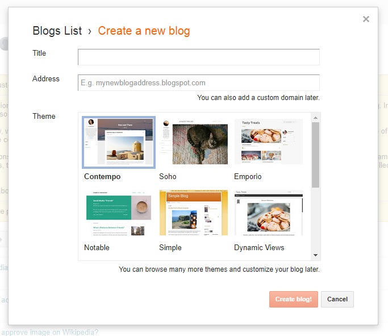Image resolution: width=388 pixels, height=336 pixels.
Task: Click the Notable theme label
Action: pos(97,248)
